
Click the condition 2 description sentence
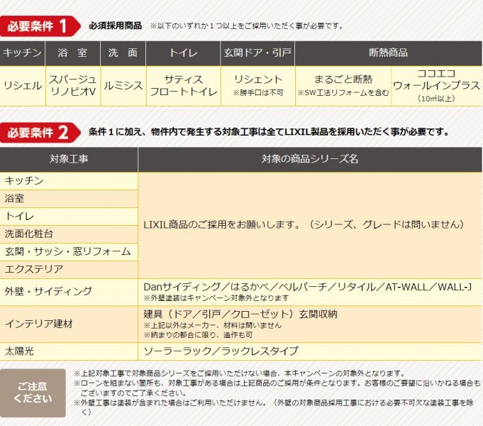269,132
